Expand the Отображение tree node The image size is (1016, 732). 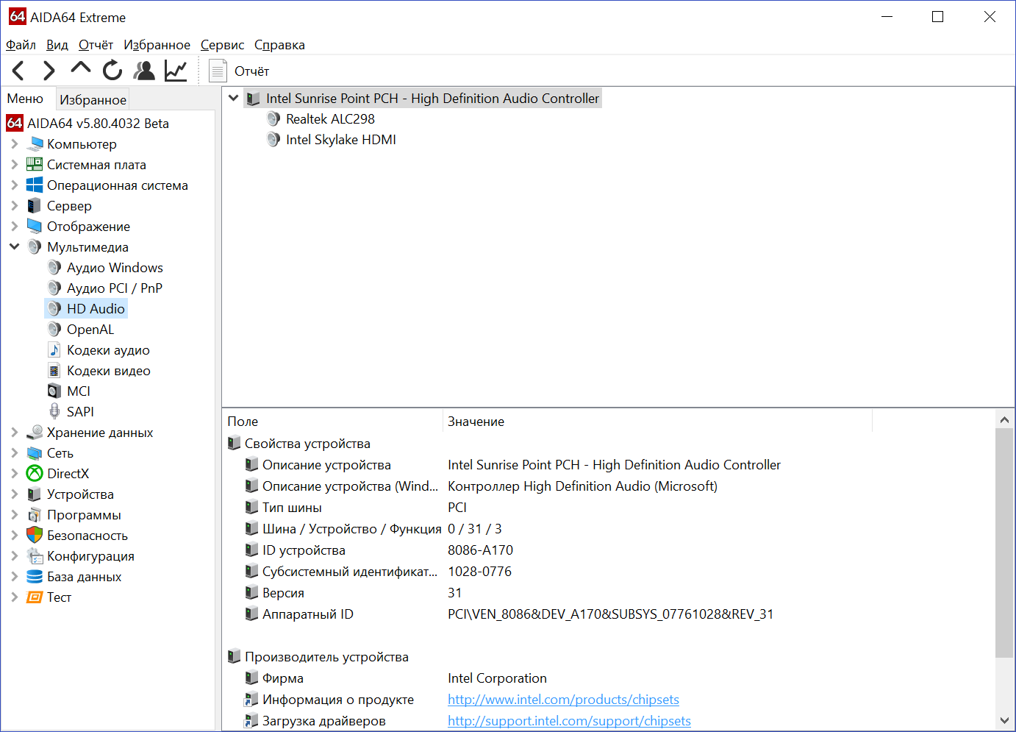coord(15,227)
